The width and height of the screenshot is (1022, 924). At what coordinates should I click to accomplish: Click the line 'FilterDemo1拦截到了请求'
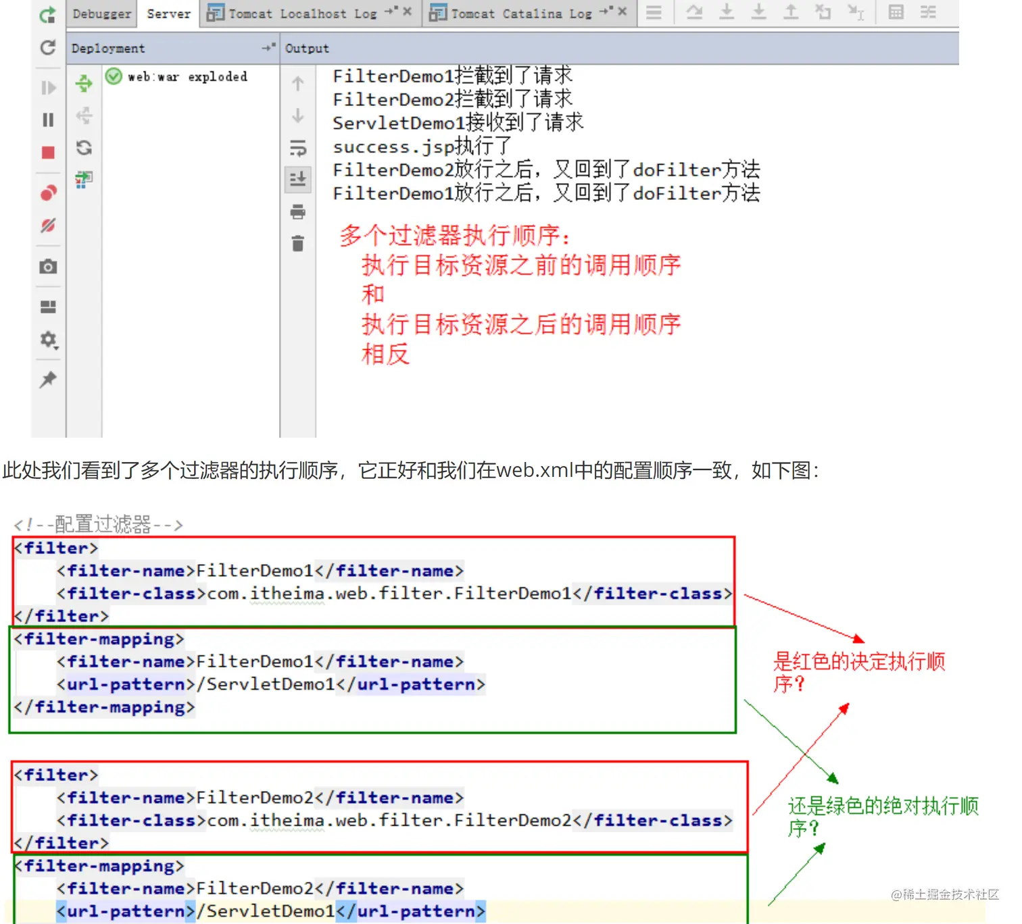coord(452,76)
